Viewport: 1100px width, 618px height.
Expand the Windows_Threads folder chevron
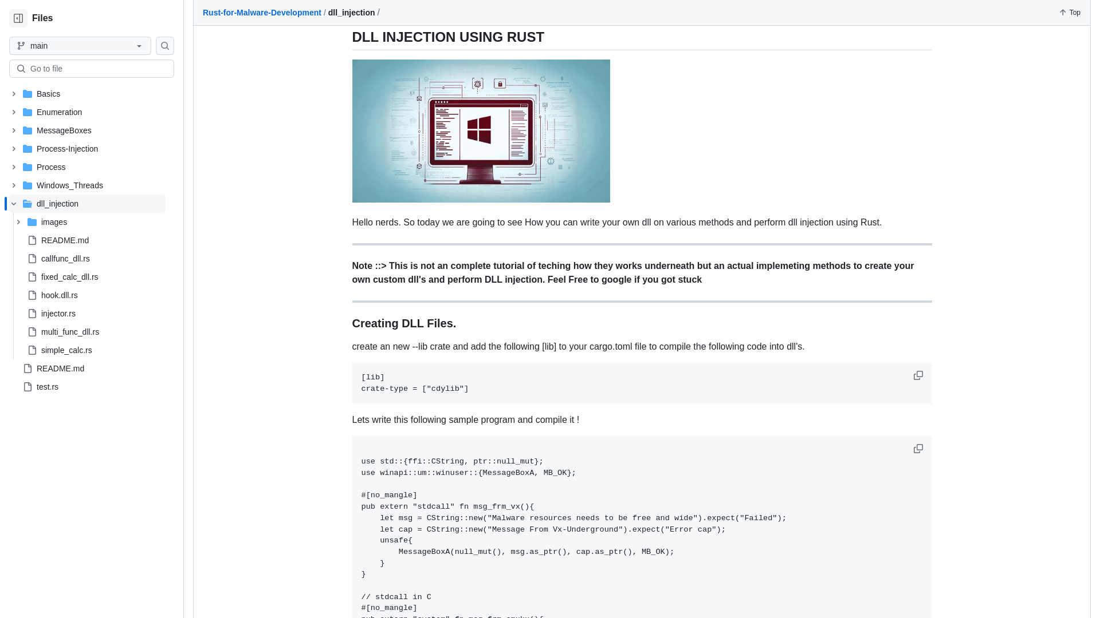coord(14,185)
